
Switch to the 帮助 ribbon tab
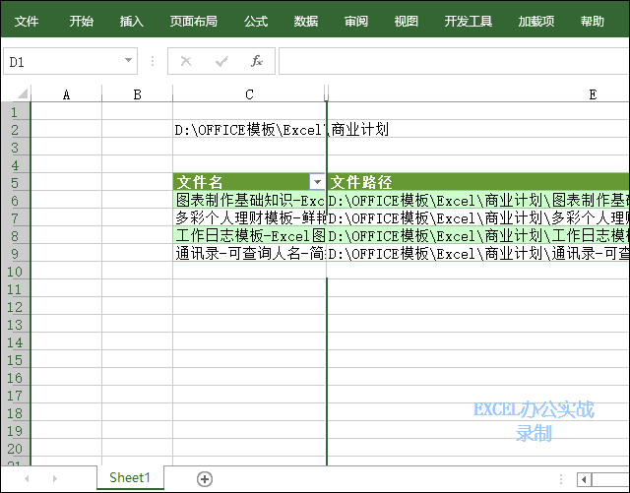[593, 22]
